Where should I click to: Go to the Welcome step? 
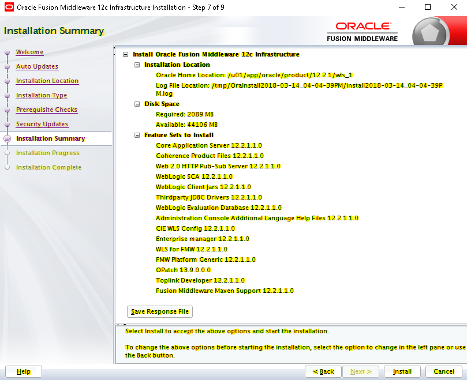click(29, 52)
